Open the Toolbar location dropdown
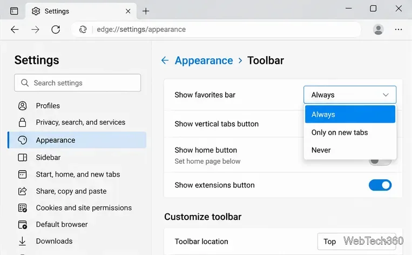The width and height of the screenshot is (412, 255). point(356,241)
